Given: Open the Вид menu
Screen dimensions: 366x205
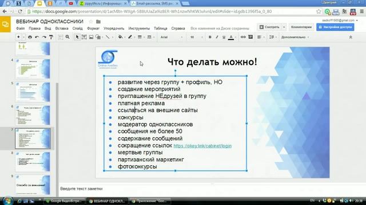Looking at the screenshot, I should [47, 28].
